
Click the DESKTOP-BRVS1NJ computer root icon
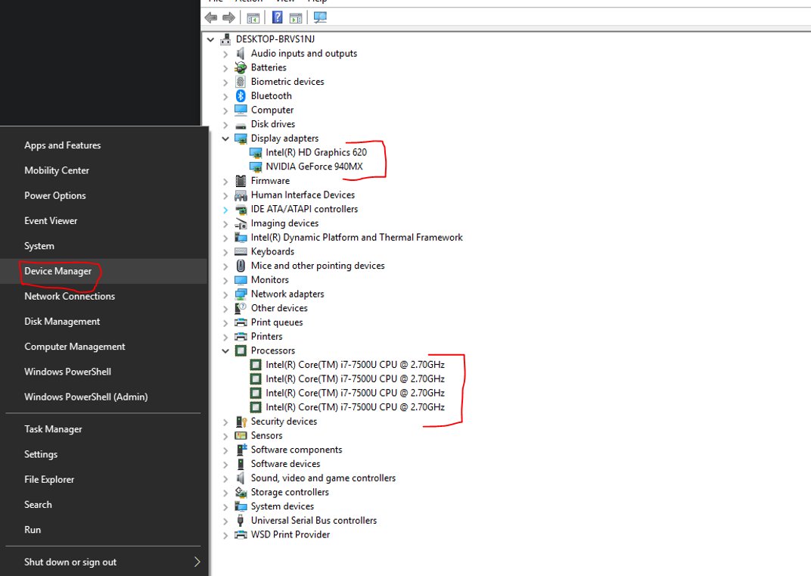tap(225, 39)
